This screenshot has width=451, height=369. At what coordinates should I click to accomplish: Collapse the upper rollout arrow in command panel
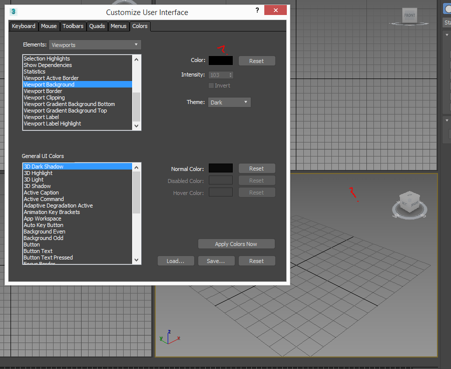click(x=446, y=35)
